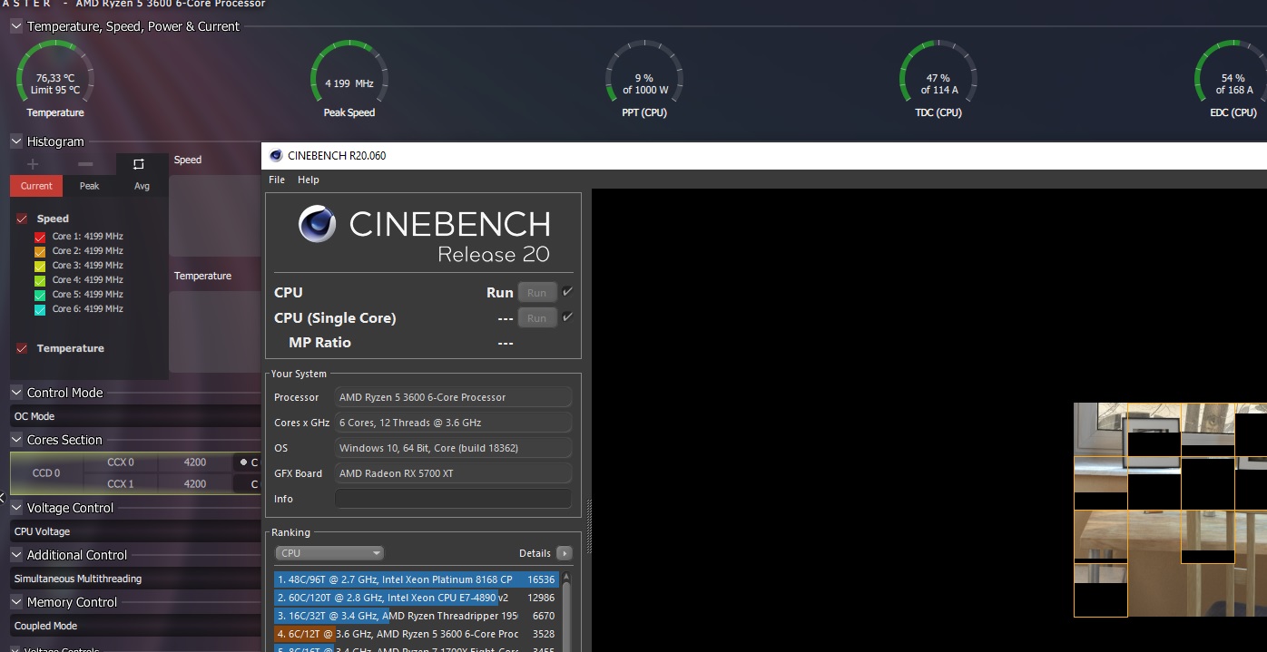Switch to the Avg histogram tab
This screenshot has height=652, width=1267.
click(x=142, y=186)
